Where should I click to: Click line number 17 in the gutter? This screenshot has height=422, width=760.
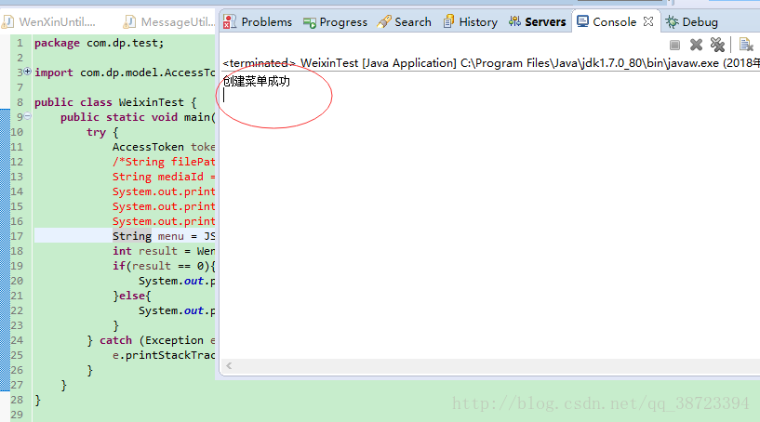[17, 236]
